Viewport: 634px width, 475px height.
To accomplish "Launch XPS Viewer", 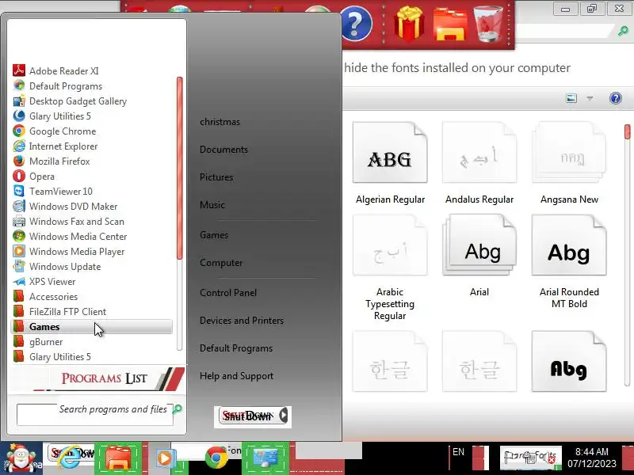I will point(44,282).
